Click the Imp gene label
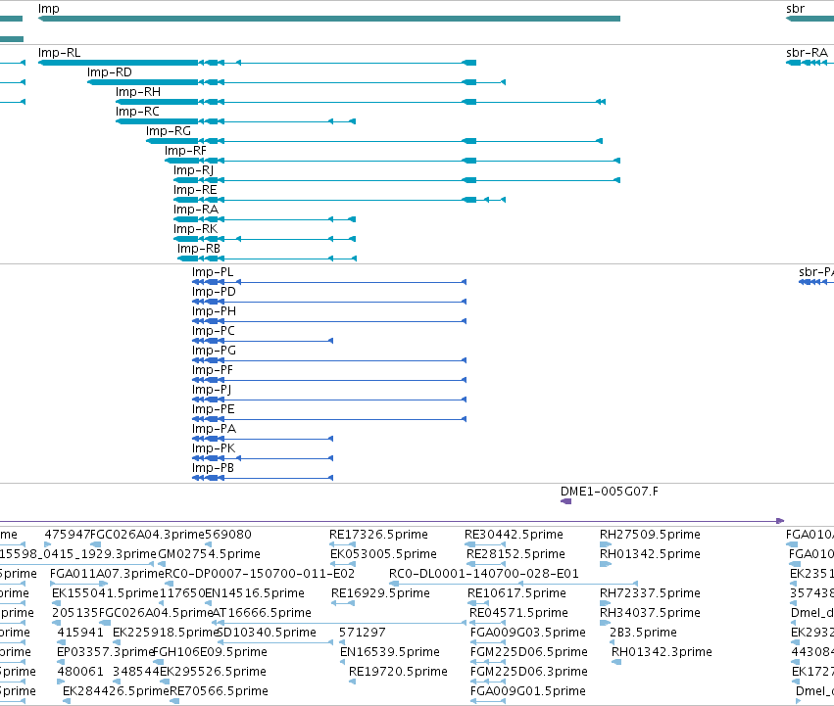Screen dimensions: 834x706 tap(48, 9)
